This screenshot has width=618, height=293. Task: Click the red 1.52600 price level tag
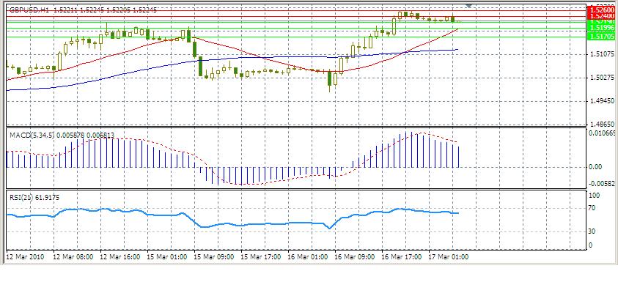[600, 10]
